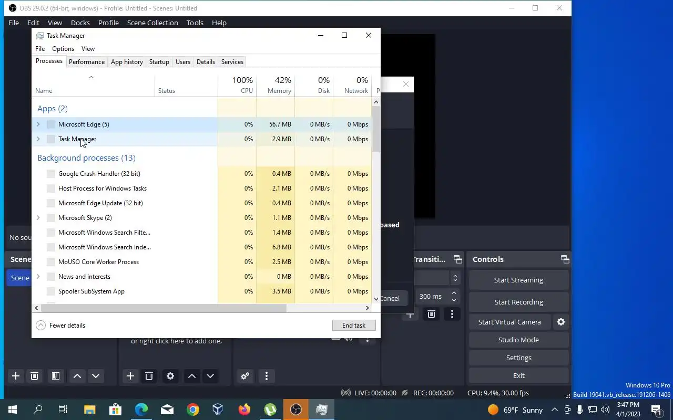This screenshot has width=673, height=420.
Task: Expand the Task Manager process row
Action: (x=38, y=139)
